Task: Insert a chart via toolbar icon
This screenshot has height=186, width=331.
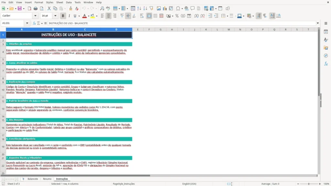Action: click(x=165, y=8)
